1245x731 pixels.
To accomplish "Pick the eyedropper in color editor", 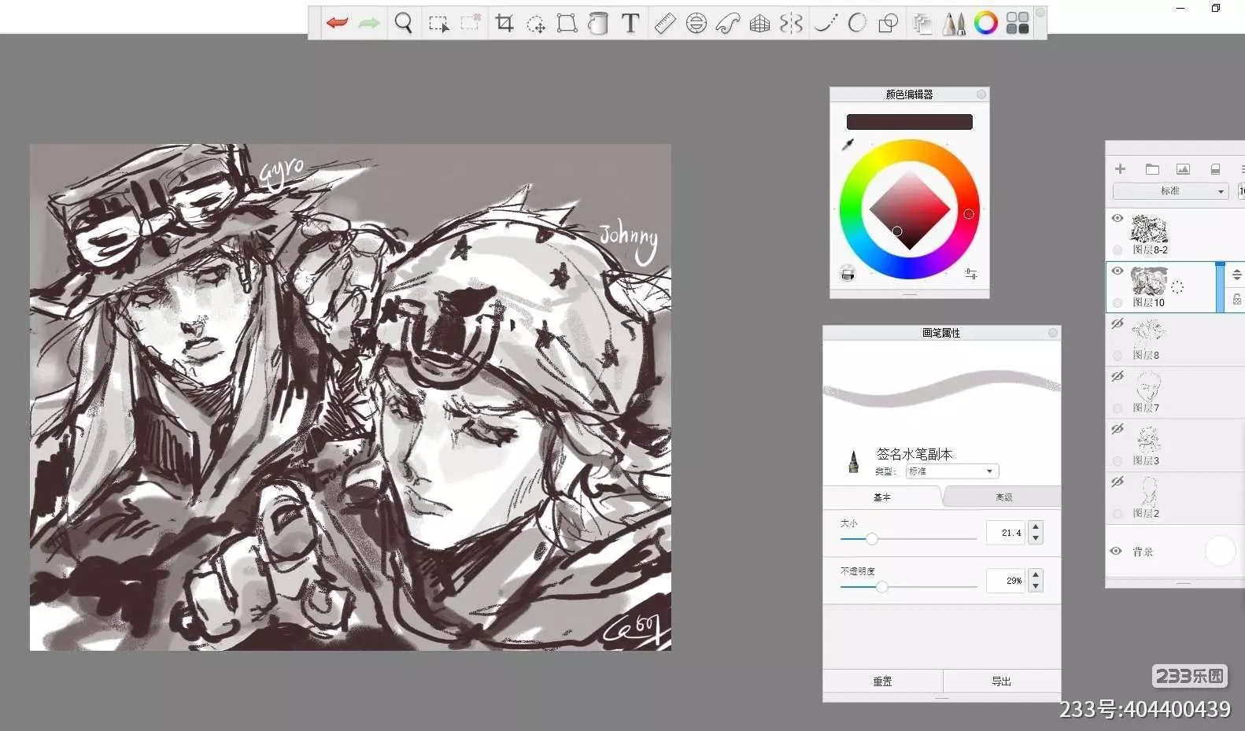I will click(x=848, y=145).
